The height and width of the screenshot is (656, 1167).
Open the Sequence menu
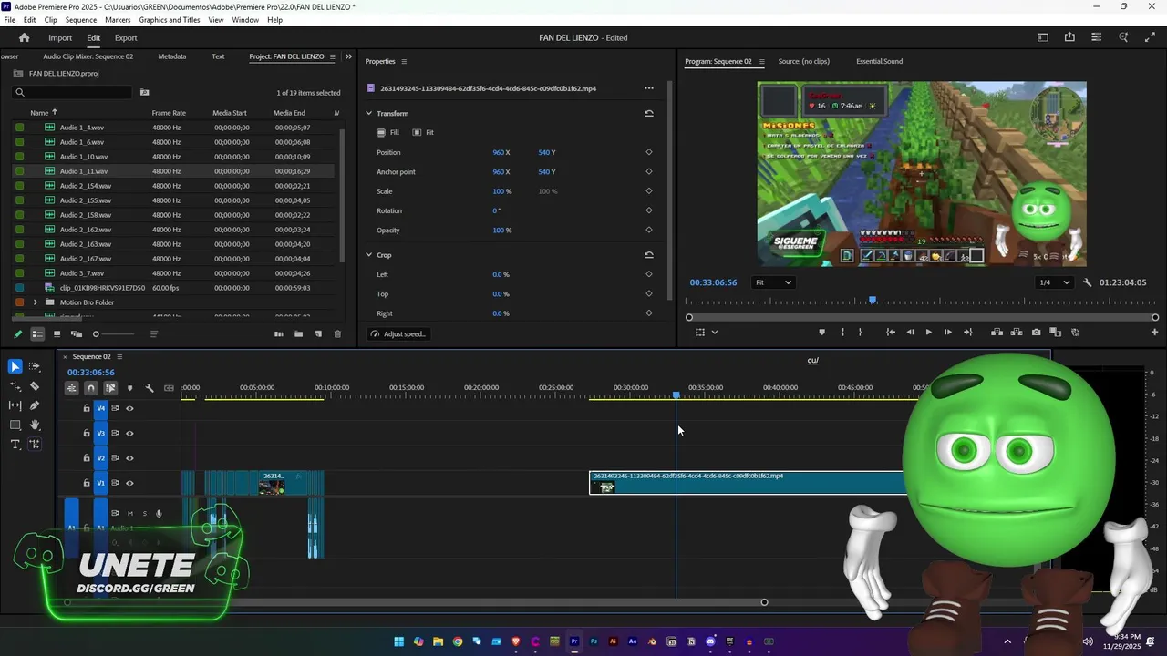[81, 20]
